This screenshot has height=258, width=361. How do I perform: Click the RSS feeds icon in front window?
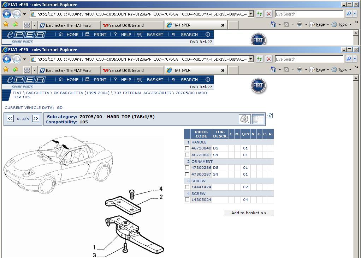coord(286,70)
